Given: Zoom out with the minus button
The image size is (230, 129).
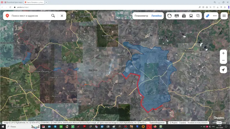Looking at the screenshot, I should coord(223,60).
